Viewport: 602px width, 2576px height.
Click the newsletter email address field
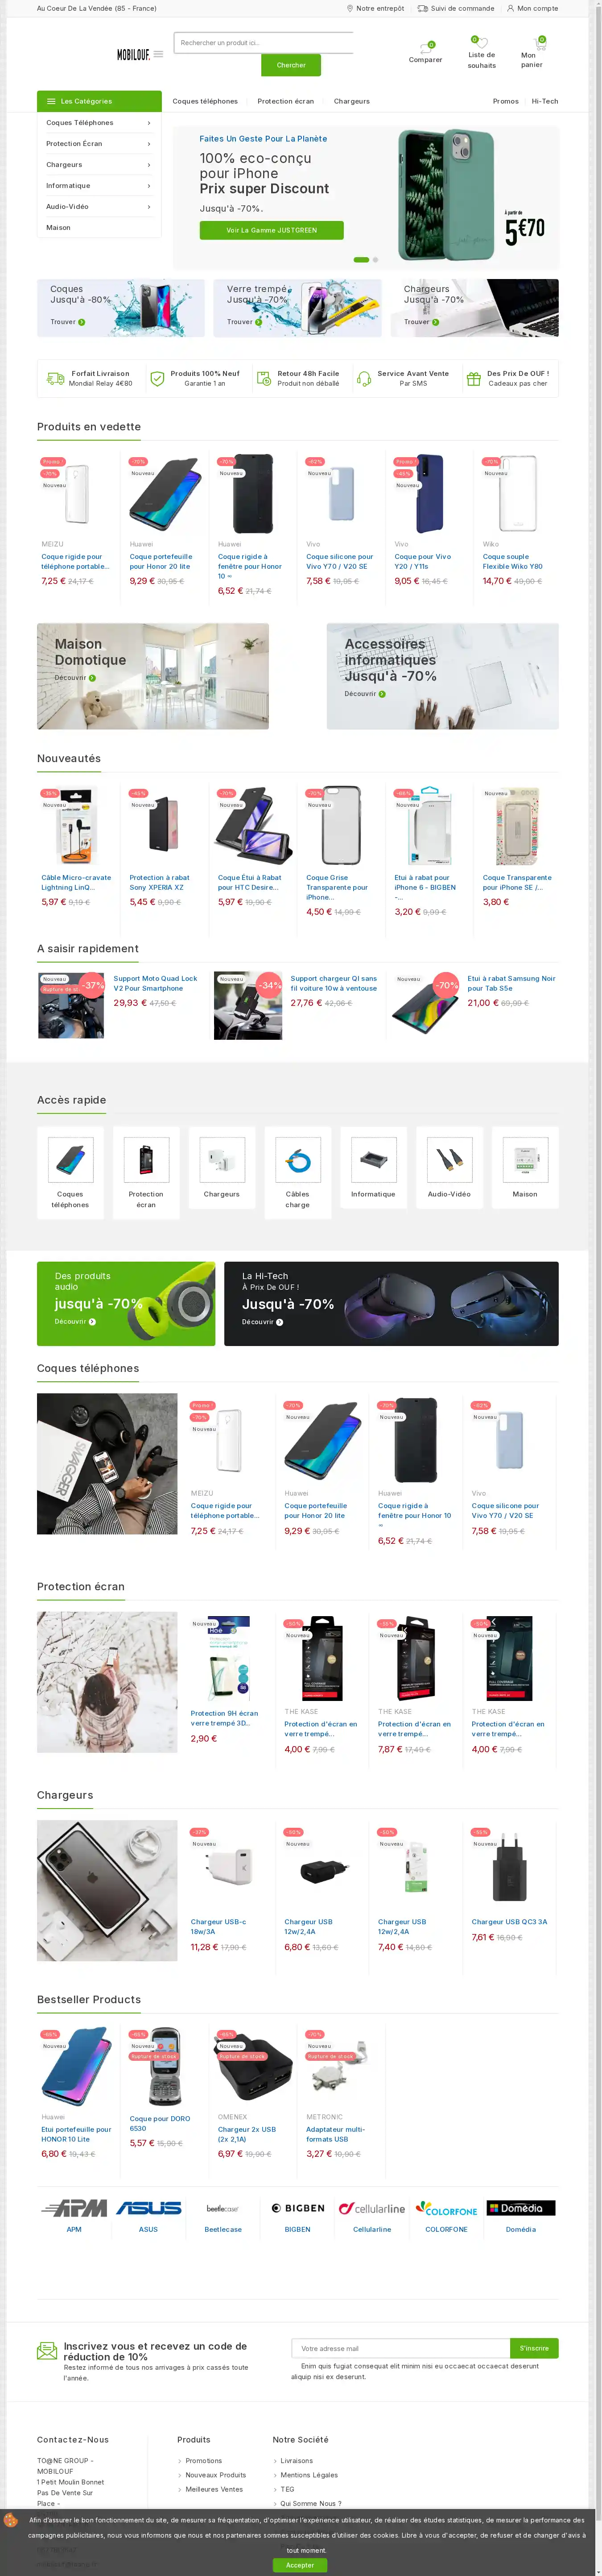(x=401, y=2348)
